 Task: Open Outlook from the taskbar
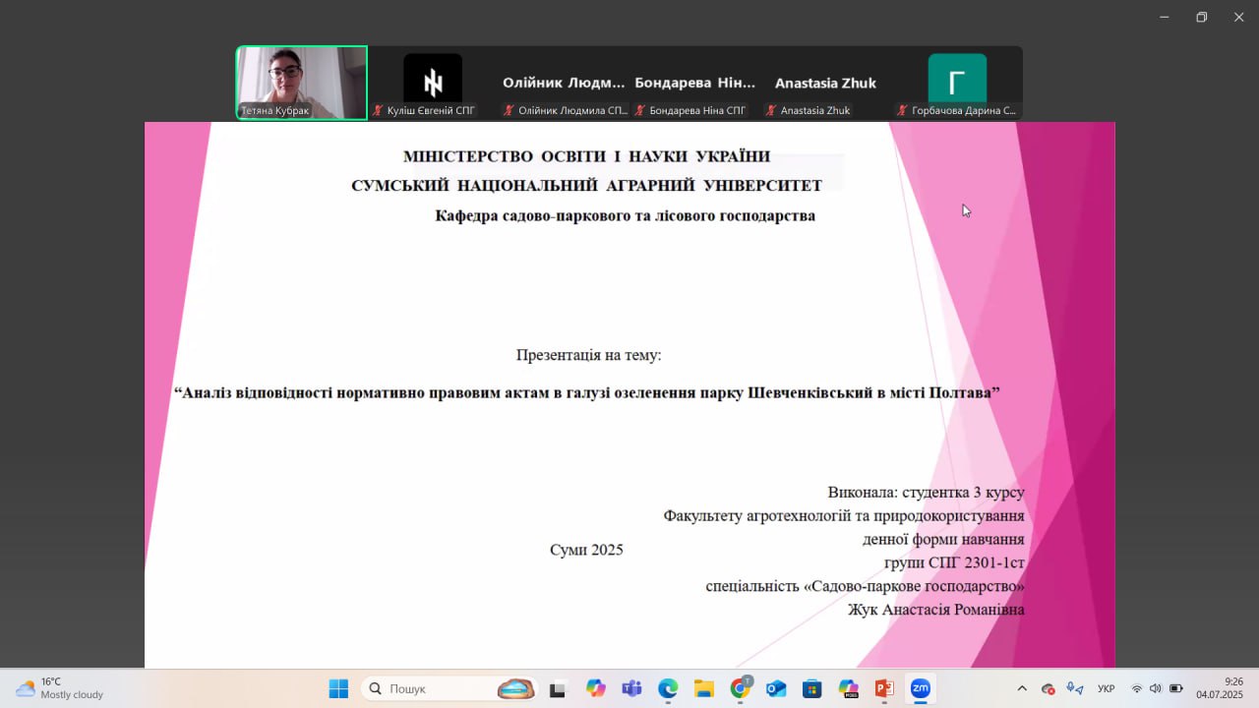776,689
